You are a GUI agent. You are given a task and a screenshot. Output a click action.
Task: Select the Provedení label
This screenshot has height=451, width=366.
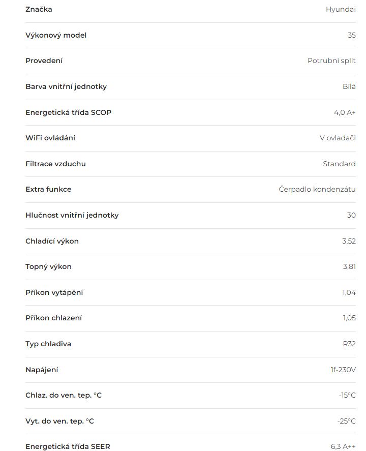pyautogui.click(x=44, y=61)
